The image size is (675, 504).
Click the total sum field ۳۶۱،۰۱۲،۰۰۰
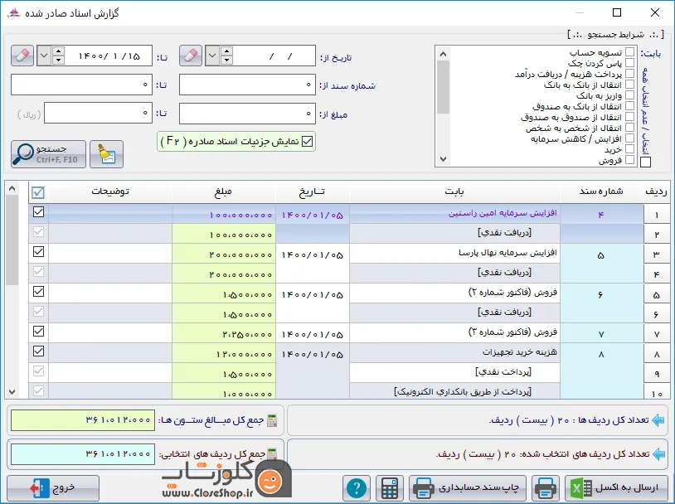click(83, 420)
